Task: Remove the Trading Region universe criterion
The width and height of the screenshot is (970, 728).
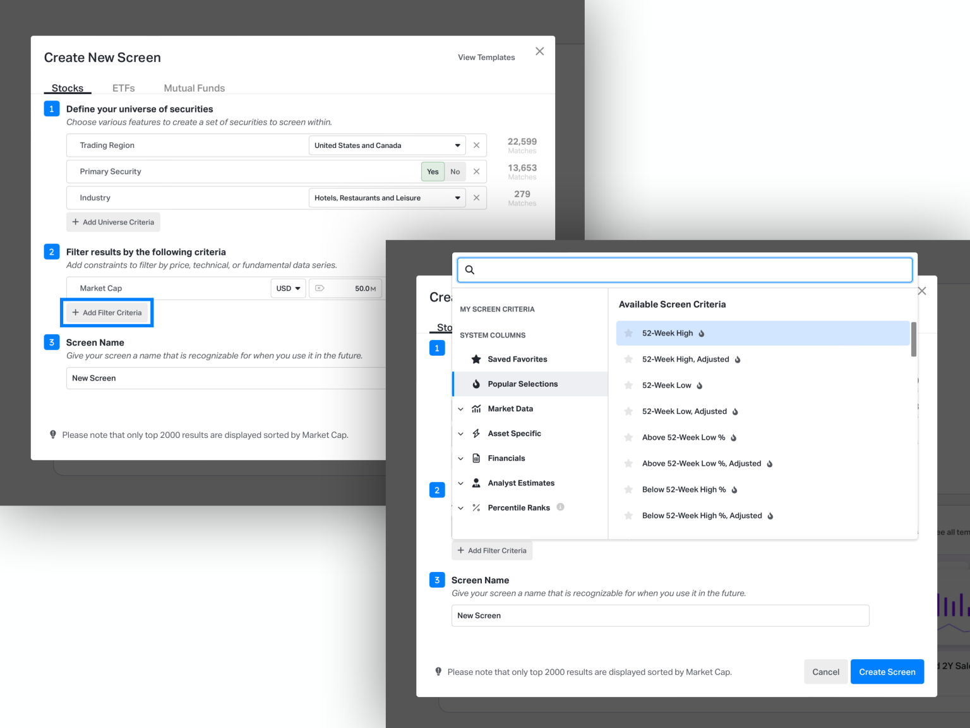Action: pyautogui.click(x=476, y=145)
